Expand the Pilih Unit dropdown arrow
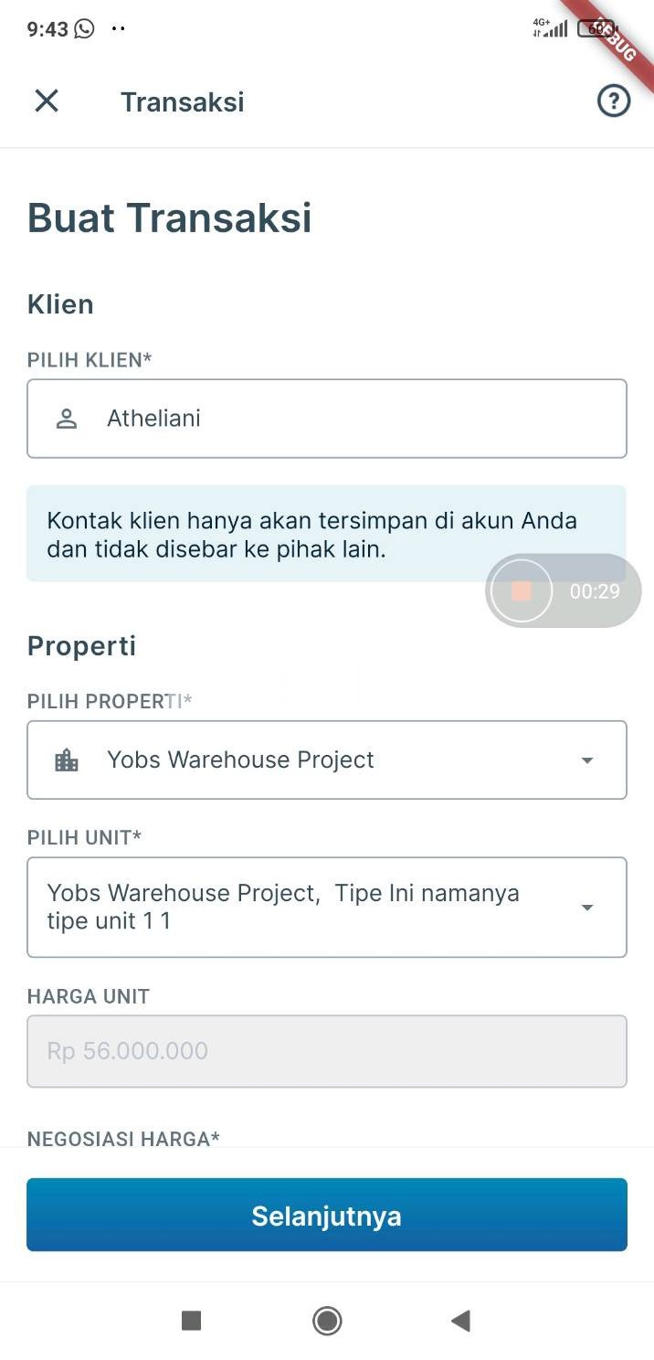The height and width of the screenshot is (1360, 654). click(x=587, y=908)
